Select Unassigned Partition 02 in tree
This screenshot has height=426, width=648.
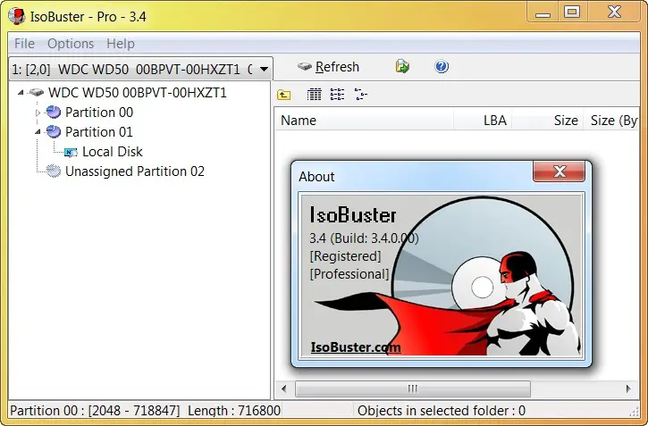tap(135, 171)
